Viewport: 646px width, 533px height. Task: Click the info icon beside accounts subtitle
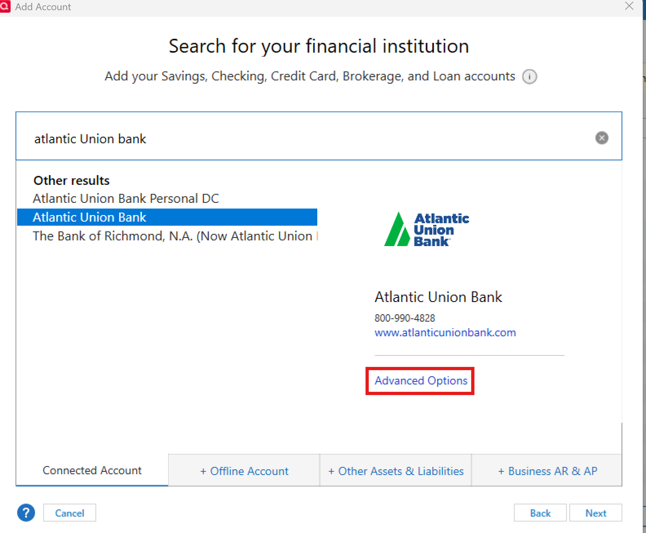[529, 77]
